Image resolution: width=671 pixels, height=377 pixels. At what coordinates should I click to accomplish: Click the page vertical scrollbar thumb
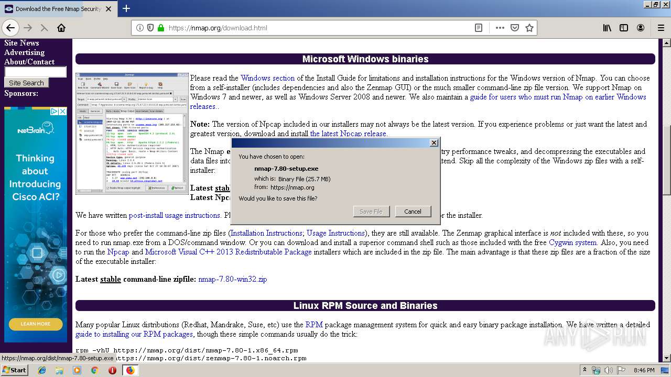pyautogui.click(x=666, y=160)
